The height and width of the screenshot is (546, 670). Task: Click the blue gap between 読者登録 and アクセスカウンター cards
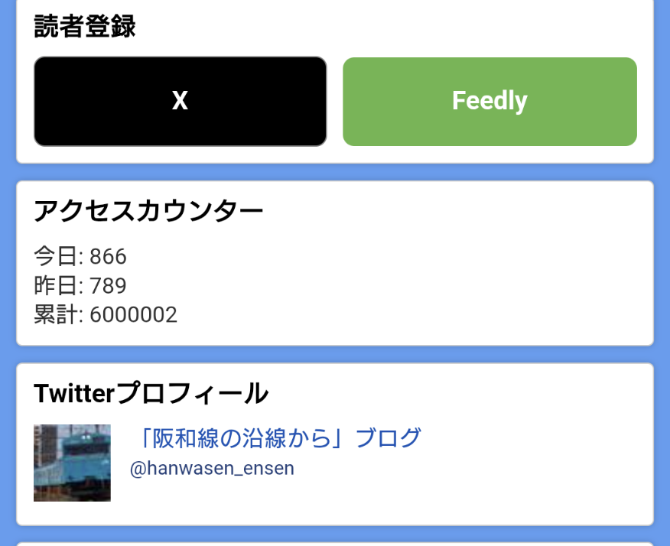pos(335,172)
